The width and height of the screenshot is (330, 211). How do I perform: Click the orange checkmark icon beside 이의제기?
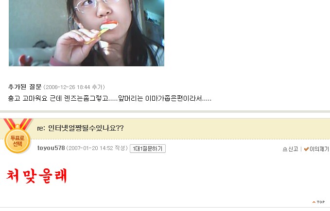(306, 149)
